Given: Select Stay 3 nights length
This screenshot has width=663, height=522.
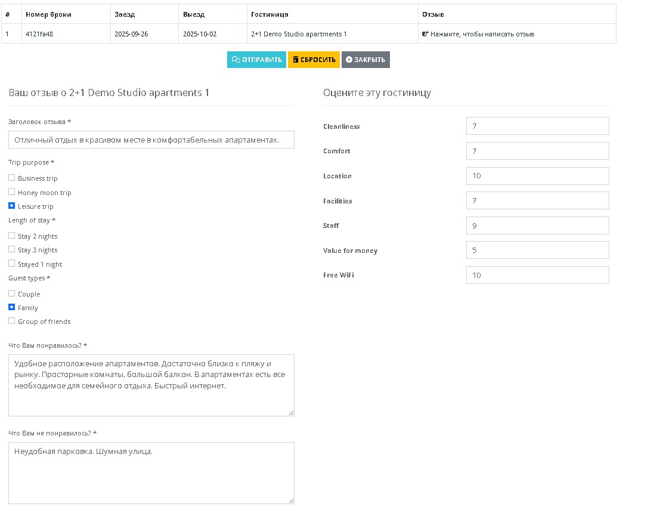Looking at the screenshot, I should click(12, 249).
